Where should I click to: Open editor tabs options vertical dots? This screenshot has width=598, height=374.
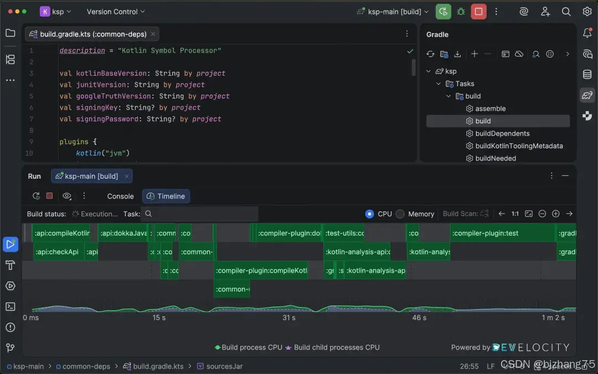[x=406, y=34]
